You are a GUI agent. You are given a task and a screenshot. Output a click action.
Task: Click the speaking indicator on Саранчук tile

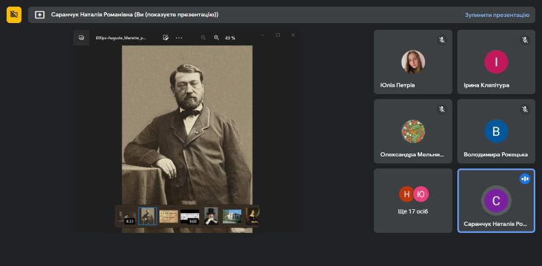525,179
